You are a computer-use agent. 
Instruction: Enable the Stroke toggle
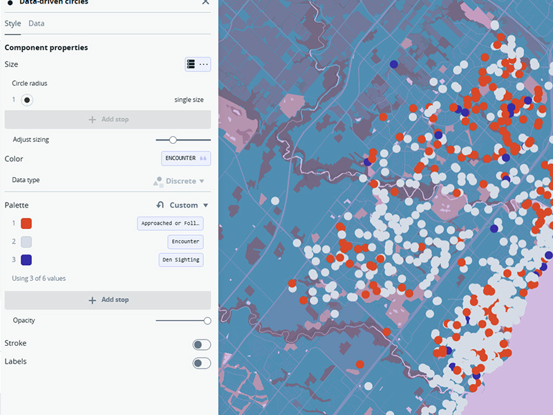point(201,344)
